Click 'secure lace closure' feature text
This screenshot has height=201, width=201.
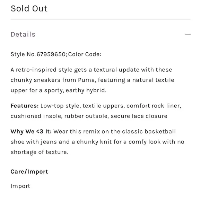[x=139, y=116]
